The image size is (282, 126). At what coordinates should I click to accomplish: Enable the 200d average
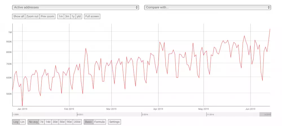point(77,122)
